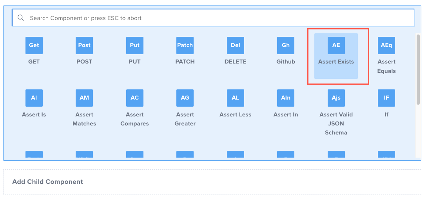Pick the PATCH request component
Viewport: 428px width, 198px height.
[x=185, y=45]
